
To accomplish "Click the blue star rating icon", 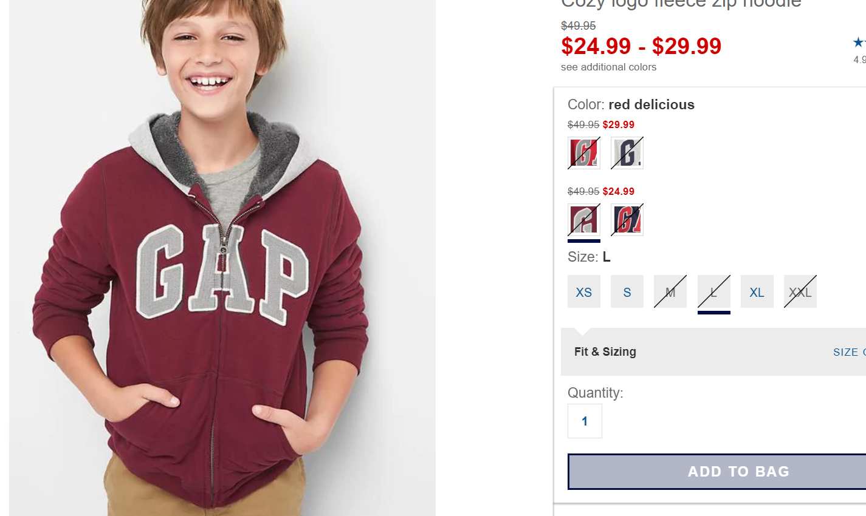I will coord(859,42).
